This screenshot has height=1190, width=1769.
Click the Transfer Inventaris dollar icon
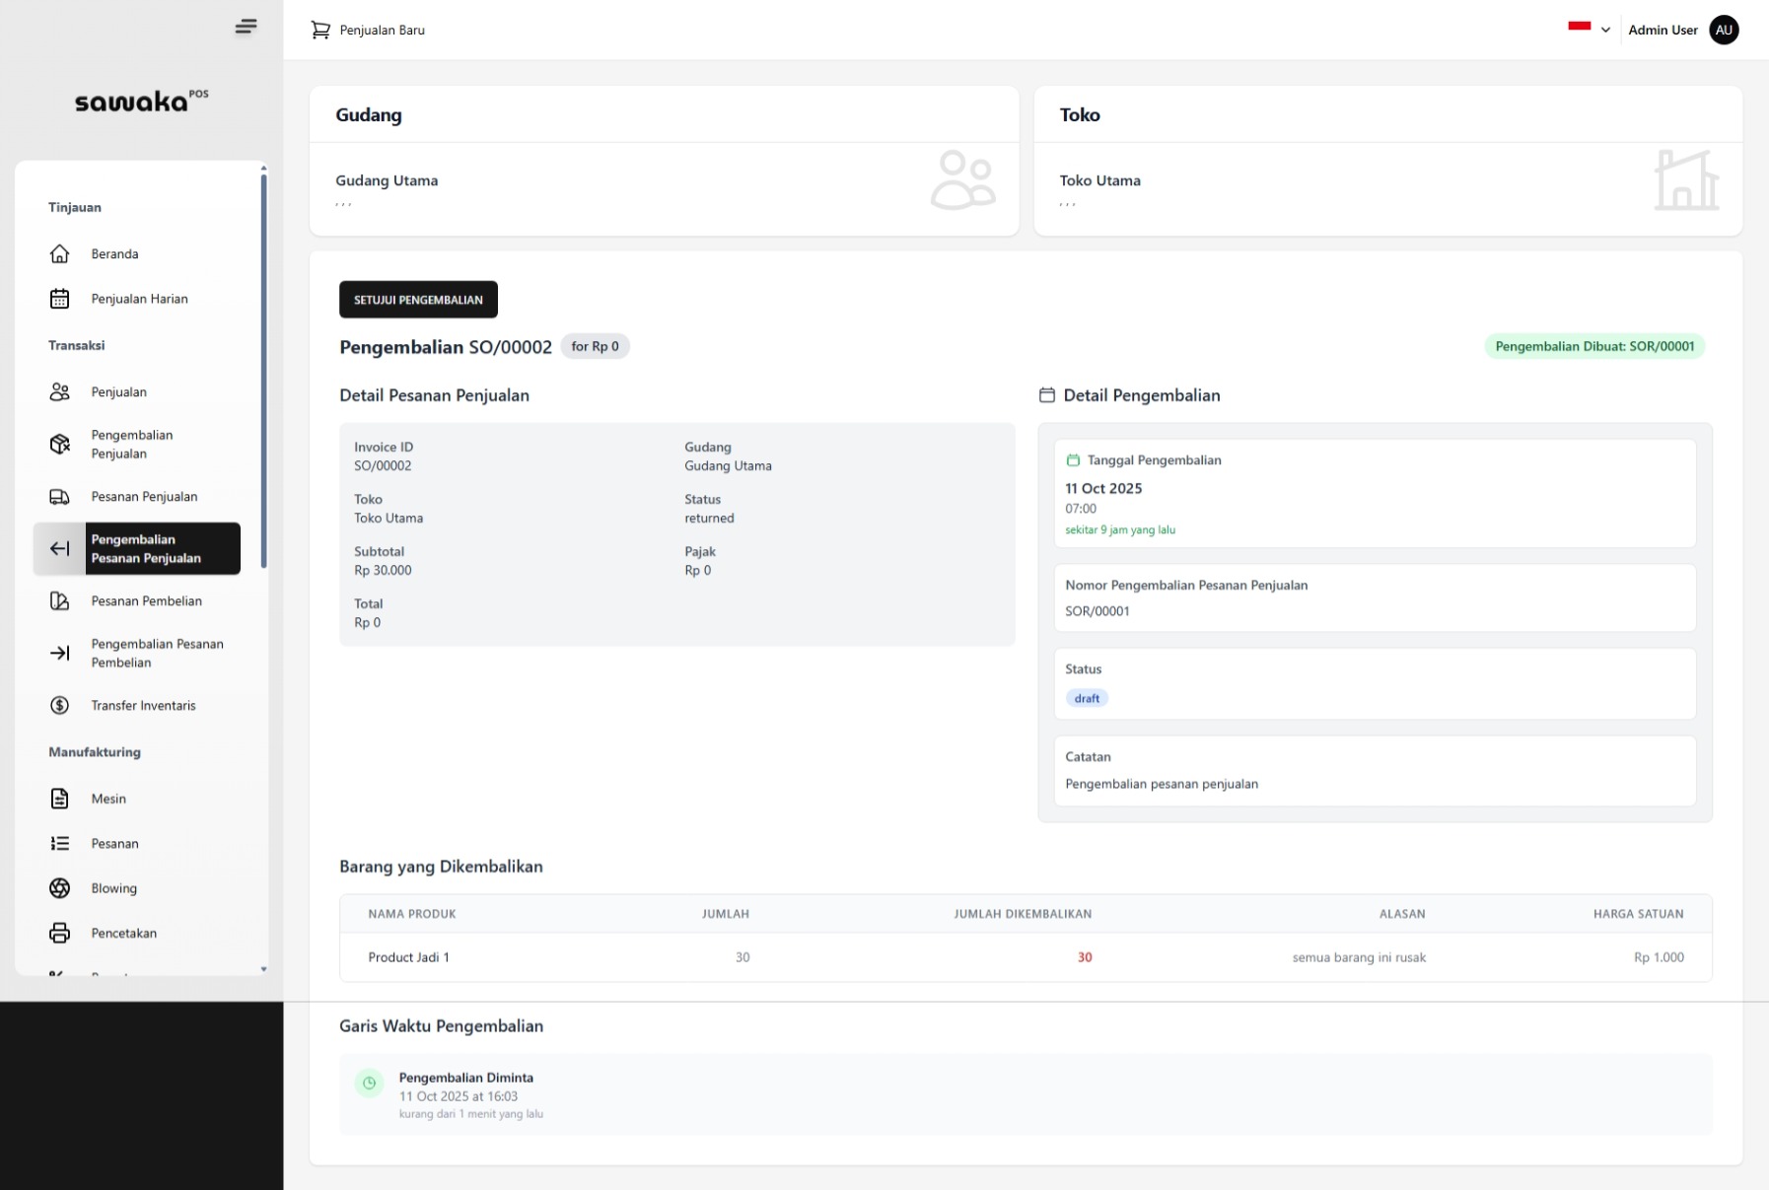pyautogui.click(x=60, y=706)
